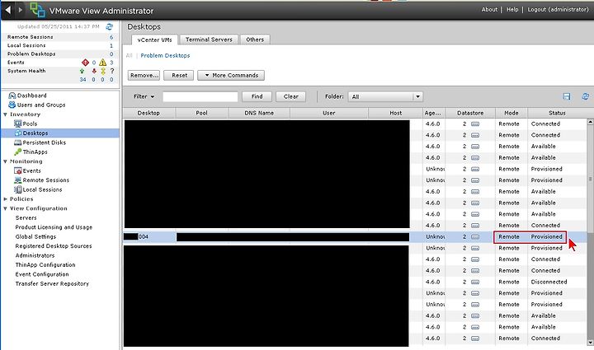Viewport: 594px width, 350px height.
Task: Click the Clear button
Action: 290,96
